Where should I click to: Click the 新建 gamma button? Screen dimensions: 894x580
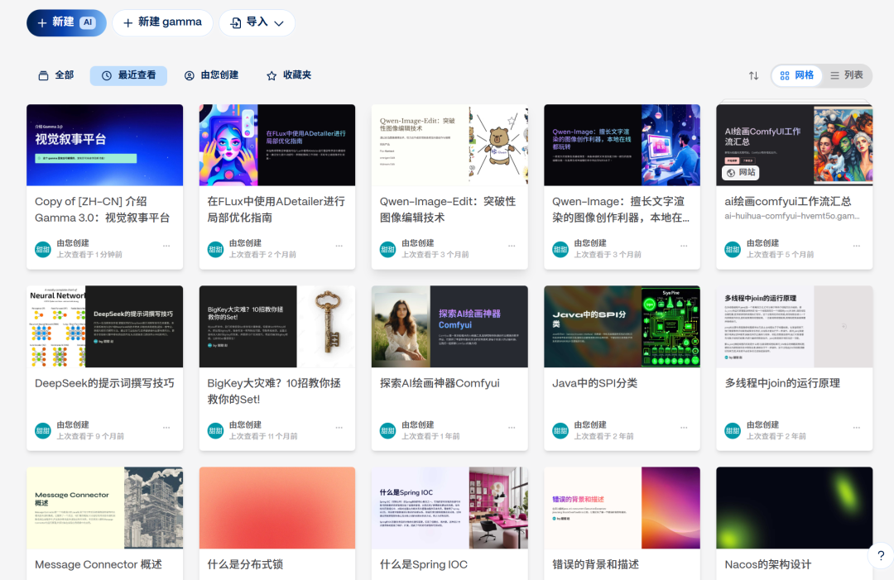(162, 23)
